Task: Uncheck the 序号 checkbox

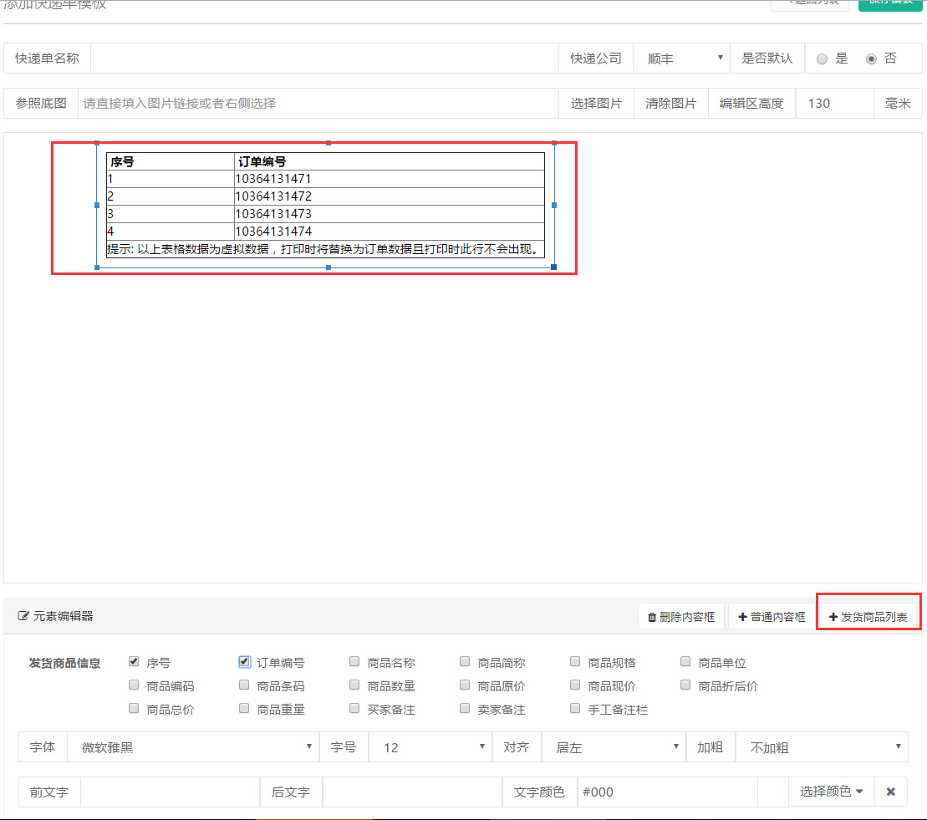Action: [x=134, y=662]
